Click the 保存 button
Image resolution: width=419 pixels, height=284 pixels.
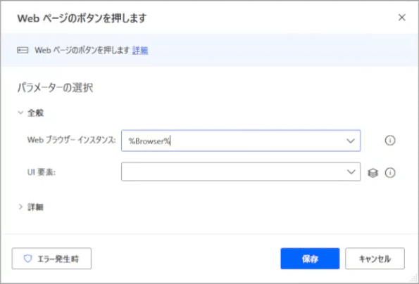click(310, 259)
